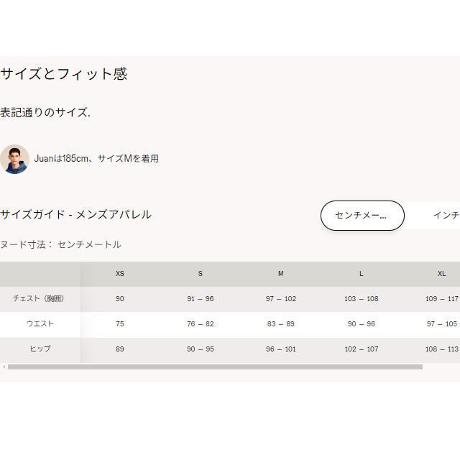
Task: Select the ウエスト row label
Action: (40, 324)
